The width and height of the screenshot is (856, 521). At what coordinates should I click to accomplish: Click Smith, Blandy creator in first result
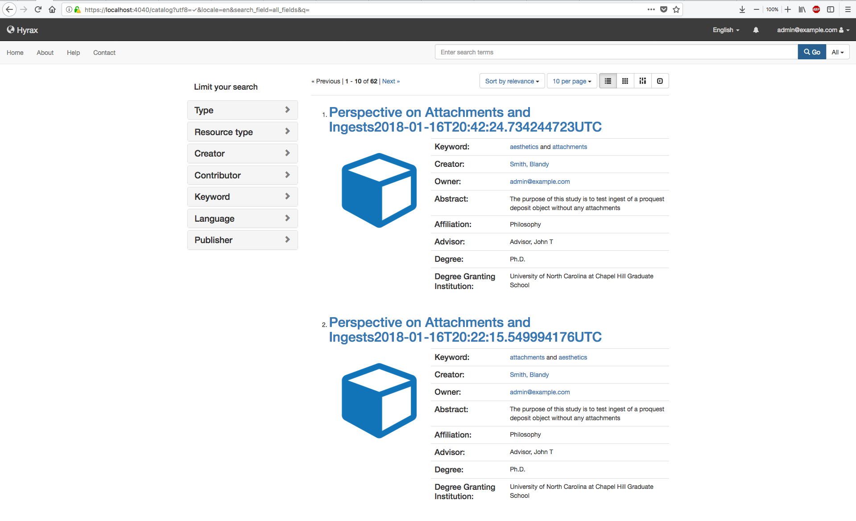tap(529, 164)
